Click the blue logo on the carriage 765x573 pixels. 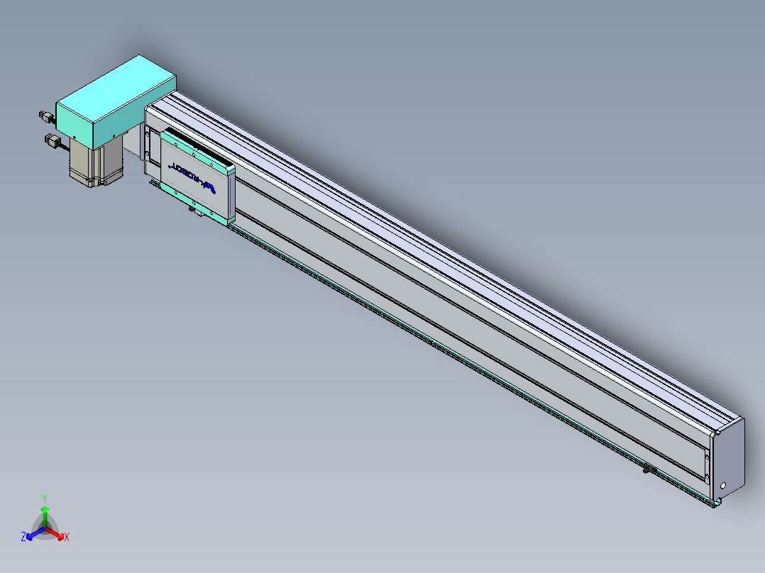click(192, 178)
